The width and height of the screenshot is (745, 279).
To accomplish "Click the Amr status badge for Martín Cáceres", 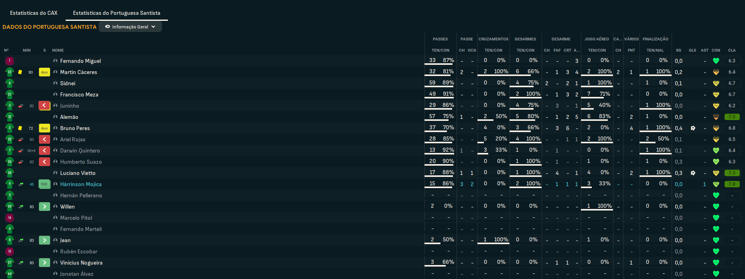I will 45,72.
